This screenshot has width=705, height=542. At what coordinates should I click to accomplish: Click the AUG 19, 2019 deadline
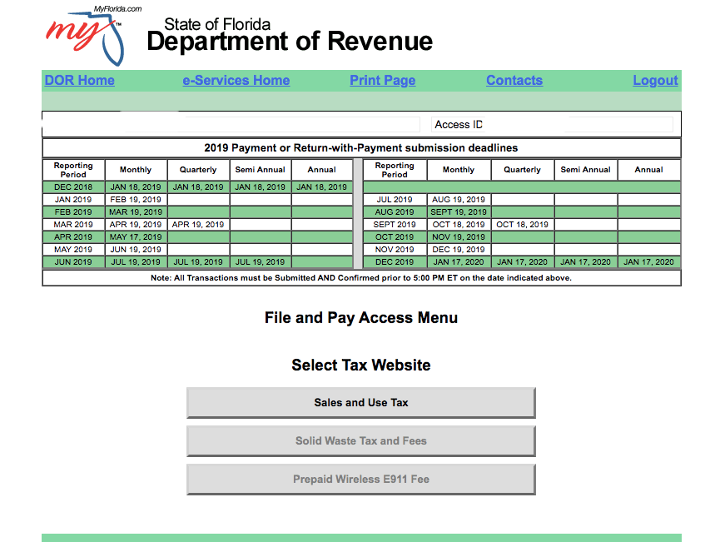coord(459,200)
